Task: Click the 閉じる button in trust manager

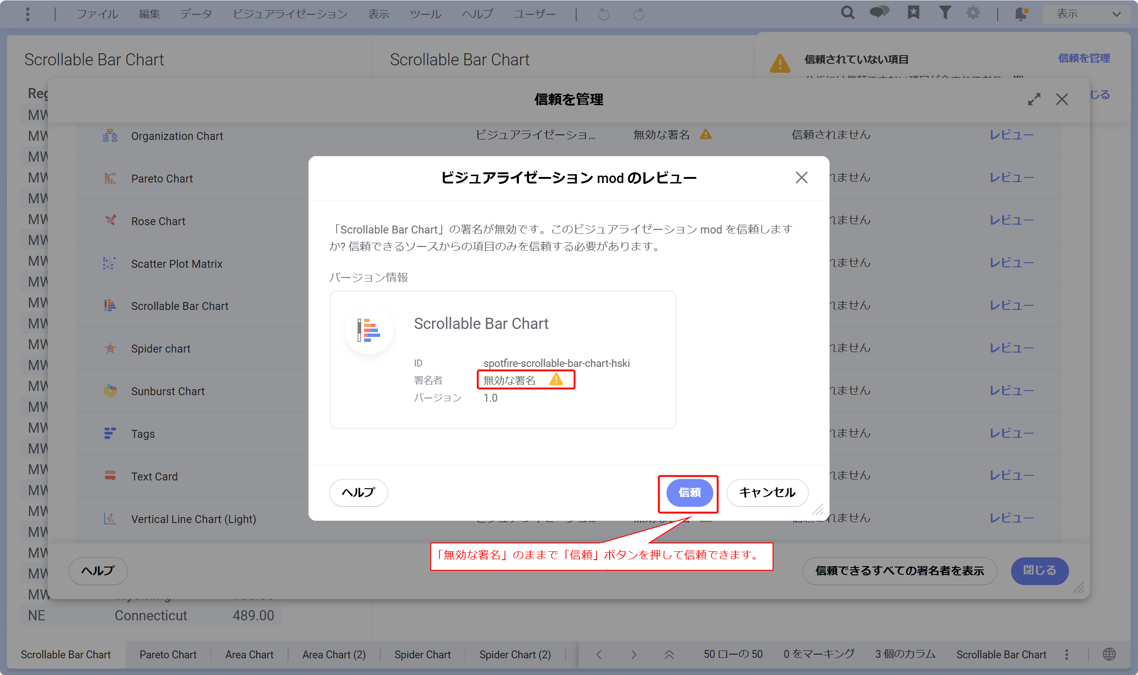Action: [1039, 571]
